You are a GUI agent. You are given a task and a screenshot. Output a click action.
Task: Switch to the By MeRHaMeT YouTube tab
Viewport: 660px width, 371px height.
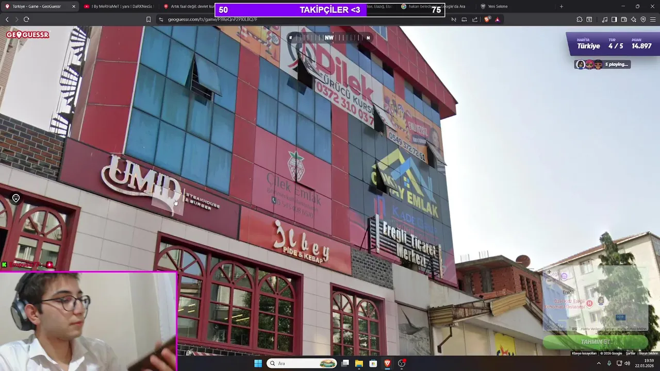tap(119, 6)
